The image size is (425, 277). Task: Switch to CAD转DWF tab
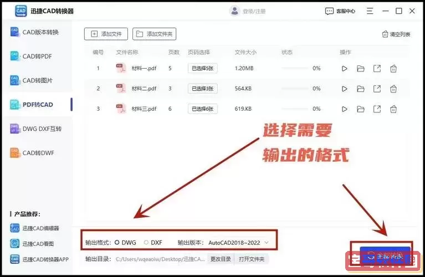click(x=38, y=152)
